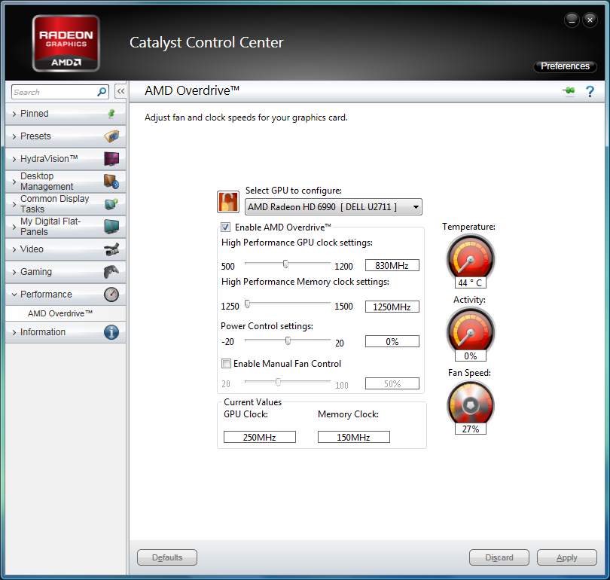Expand the Information section
The image size is (610, 580).
pyautogui.click(x=66, y=332)
